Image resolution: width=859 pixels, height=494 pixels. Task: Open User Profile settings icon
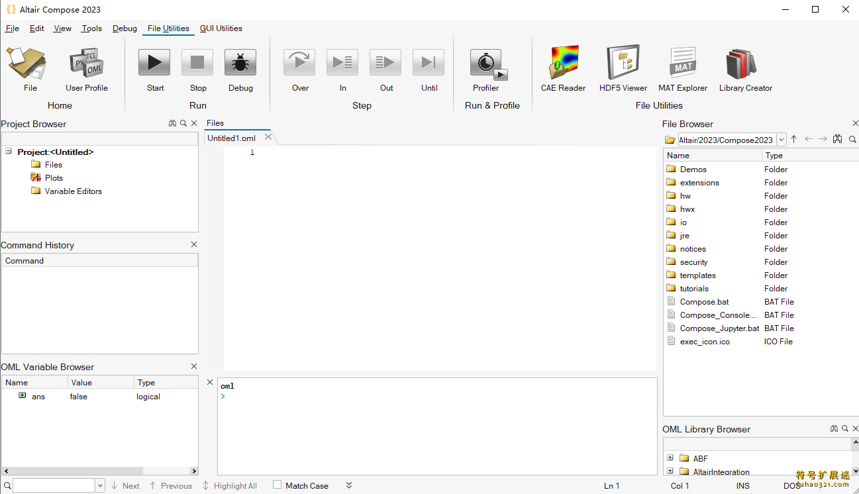86,64
